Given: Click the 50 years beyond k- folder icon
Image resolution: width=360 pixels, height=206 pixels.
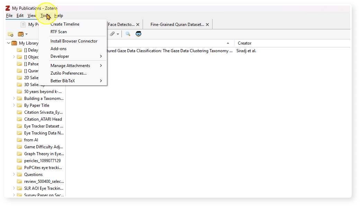Looking at the screenshot, I should point(19,92).
